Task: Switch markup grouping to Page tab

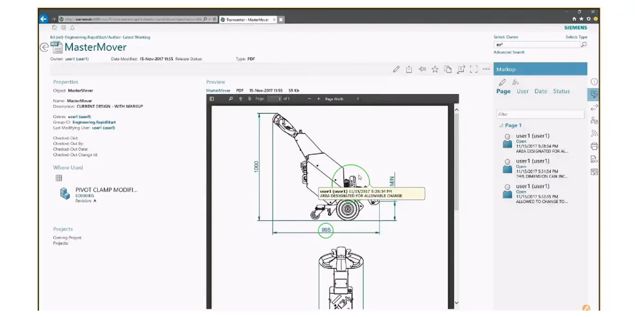Action: click(x=503, y=91)
